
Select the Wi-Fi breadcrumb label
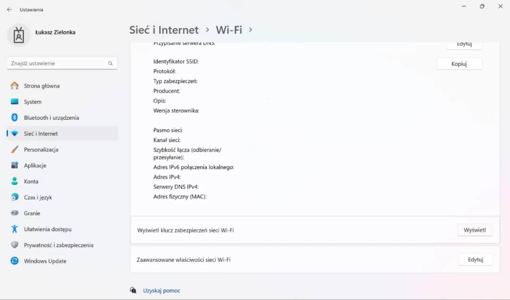pyautogui.click(x=229, y=30)
